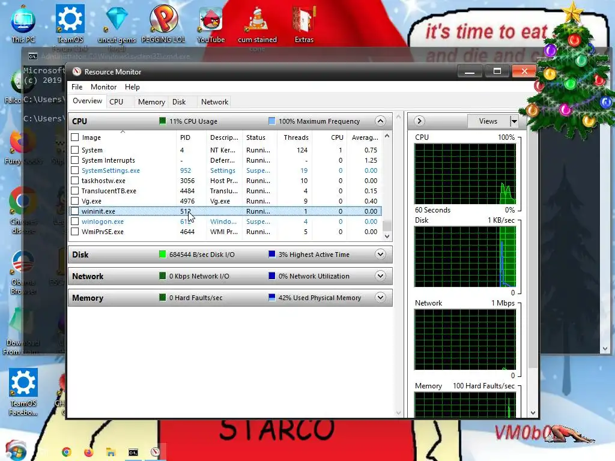Image resolution: width=615 pixels, height=461 pixels.
Task: Open Chrome from the taskbar
Action: pyautogui.click(x=67, y=453)
